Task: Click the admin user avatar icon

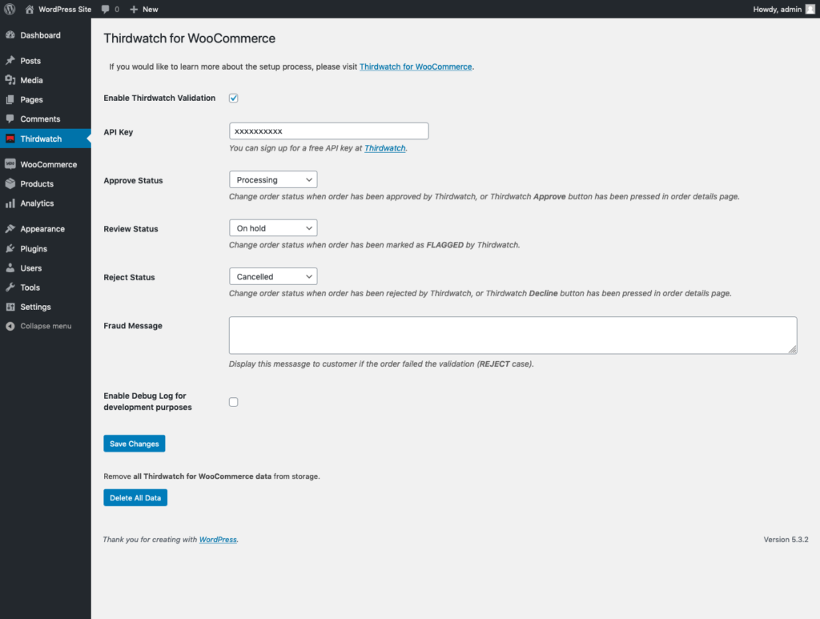Action: (810, 9)
